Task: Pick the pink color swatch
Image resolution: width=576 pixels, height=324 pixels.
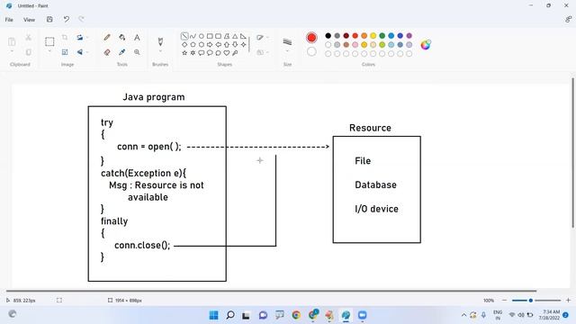Action: coord(355,45)
